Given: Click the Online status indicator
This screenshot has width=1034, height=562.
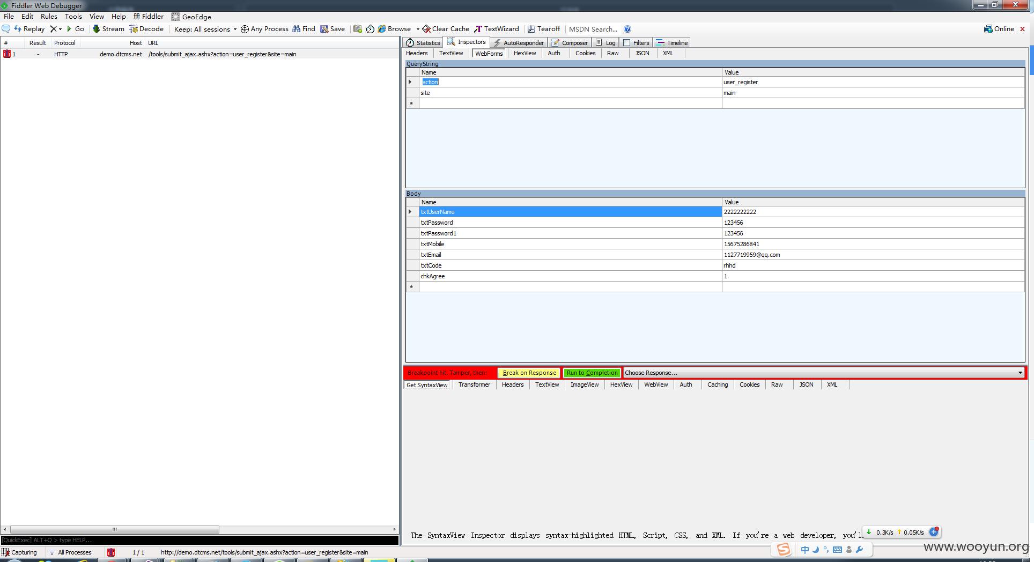Looking at the screenshot, I should [999, 29].
